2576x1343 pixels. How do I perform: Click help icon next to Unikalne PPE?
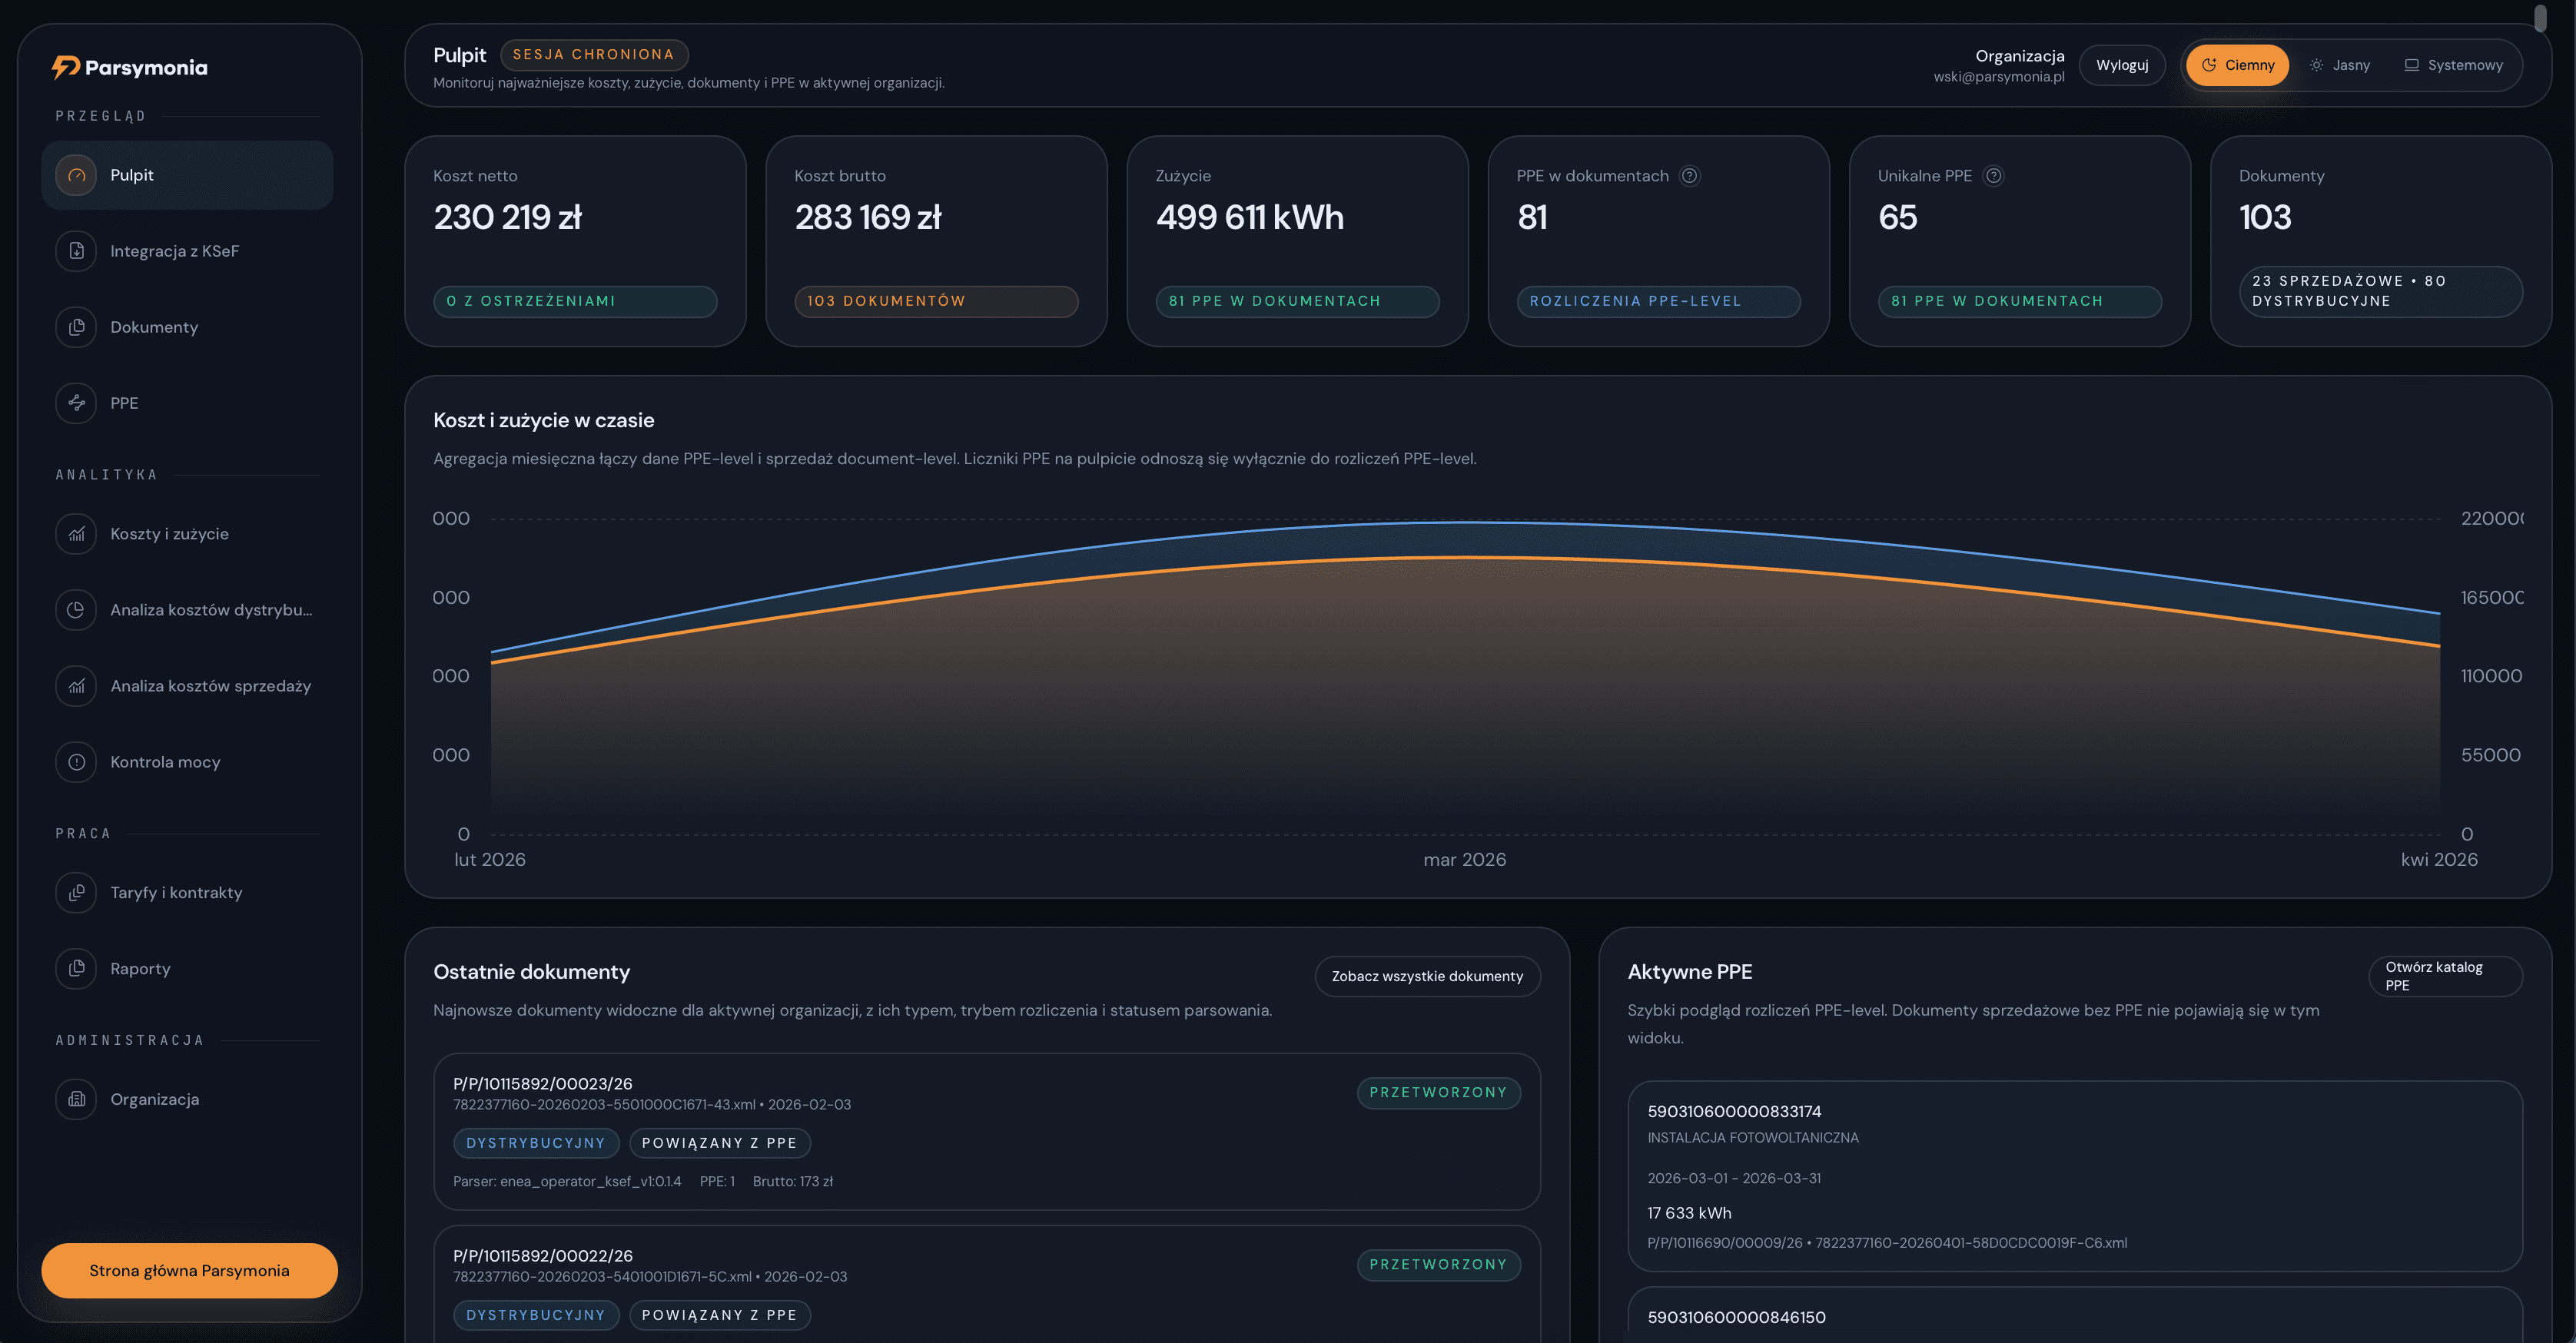(1993, 176)
